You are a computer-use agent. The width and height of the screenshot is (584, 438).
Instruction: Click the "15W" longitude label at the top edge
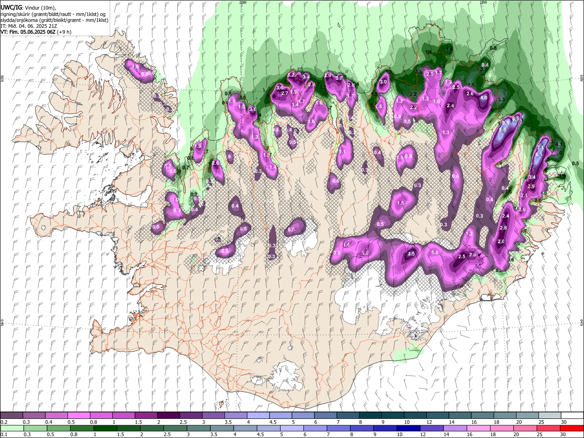pyautogui.click(x=483, y=2)
